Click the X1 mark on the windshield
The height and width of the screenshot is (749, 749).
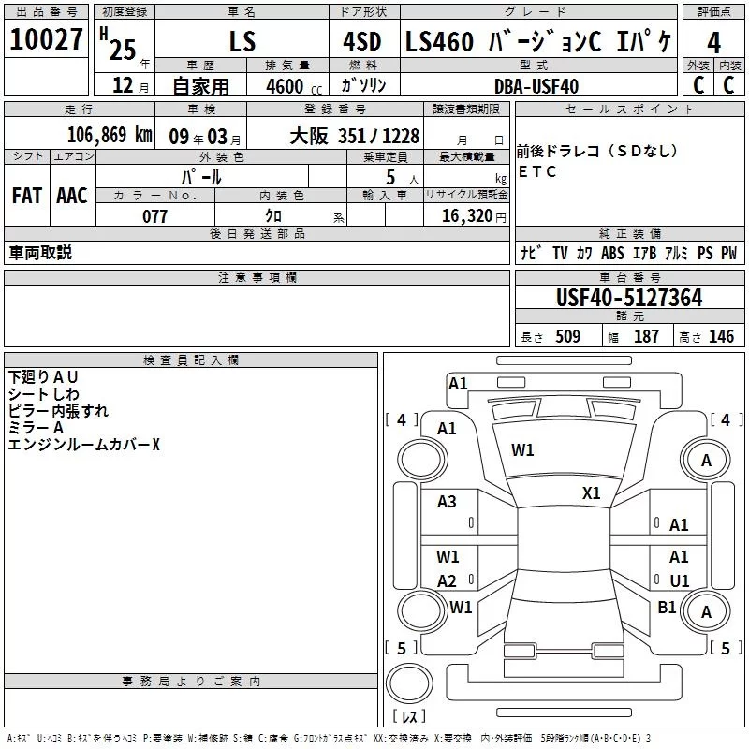click(592, 493)
